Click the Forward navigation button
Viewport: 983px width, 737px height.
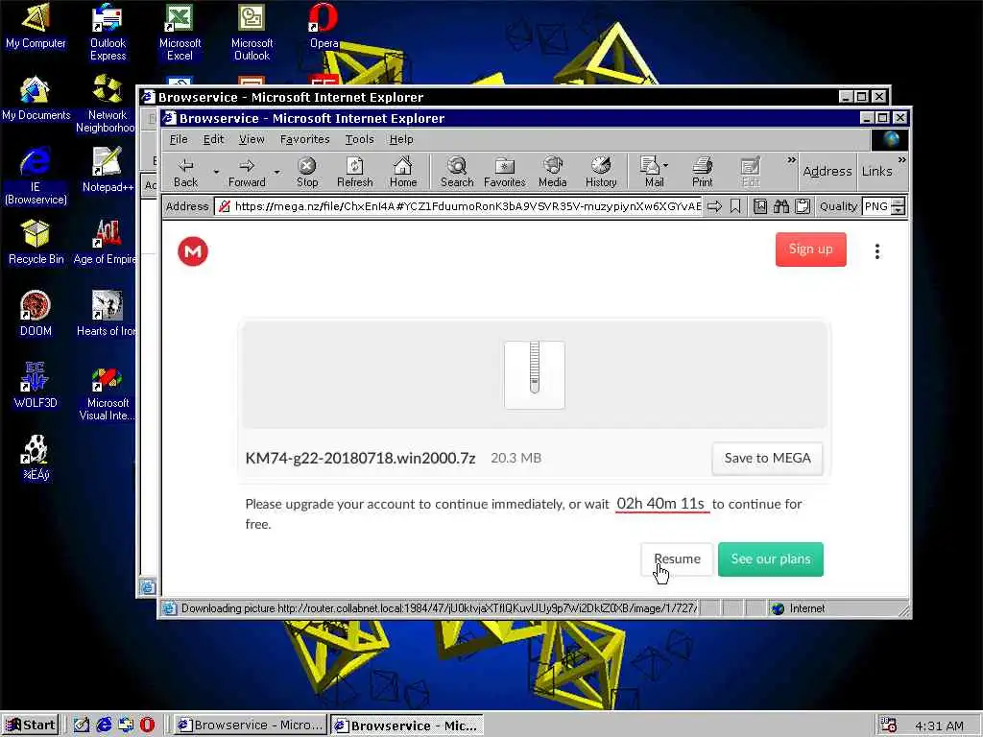pos(247,172)
